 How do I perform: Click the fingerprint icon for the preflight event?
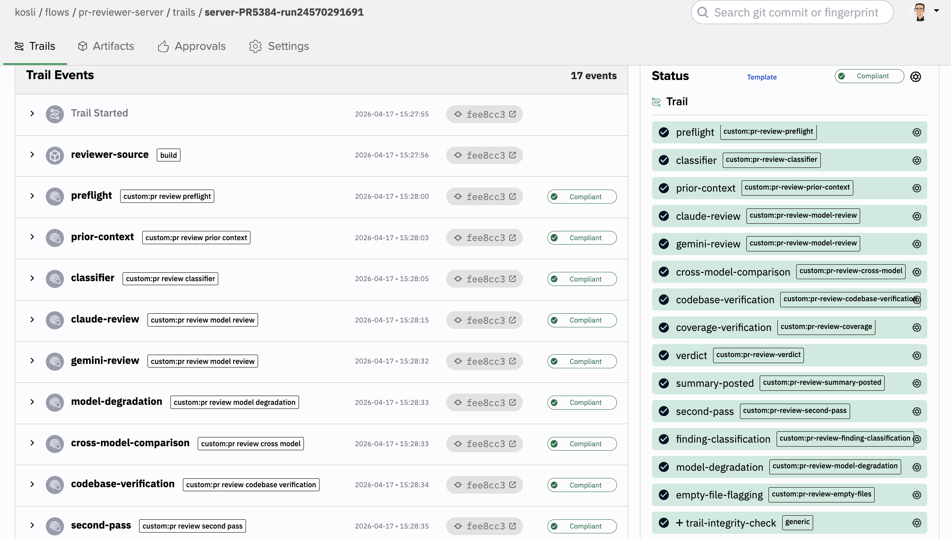pyautogui.click(x=55, y=196)
